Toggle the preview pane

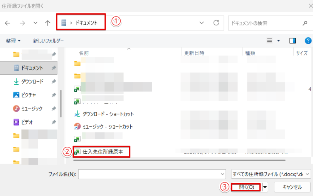tap(293, 41)
